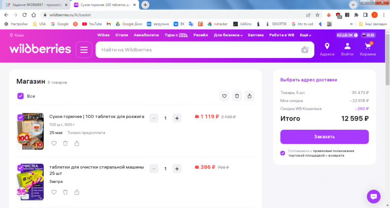Share this page from address bar
390x208 pixels.
308,15
